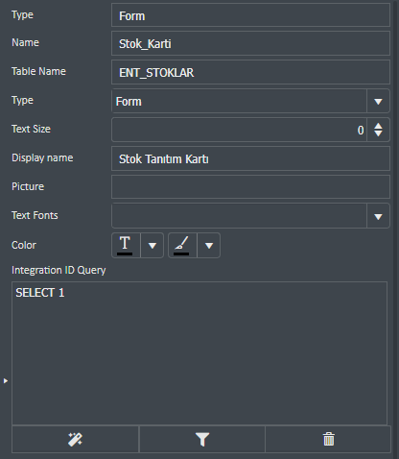
Task: Click the Table Name field ENT_STOKLAR
Action: point(250,72)
